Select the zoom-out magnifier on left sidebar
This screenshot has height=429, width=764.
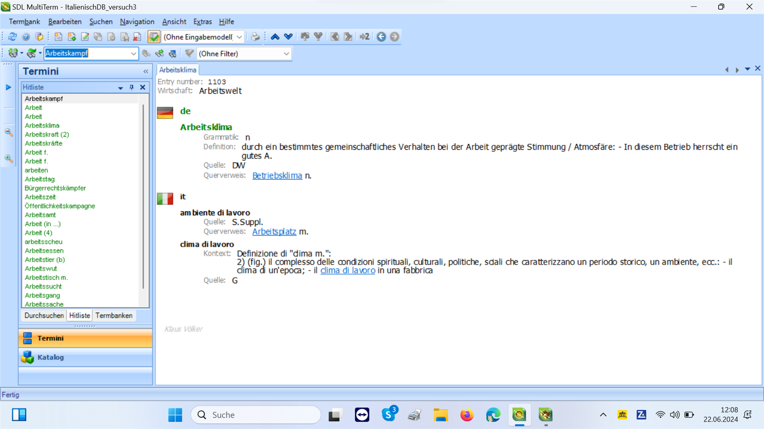click(9, 133)
